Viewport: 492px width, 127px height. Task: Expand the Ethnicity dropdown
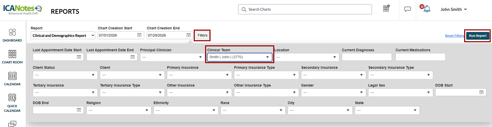point(186,110)
